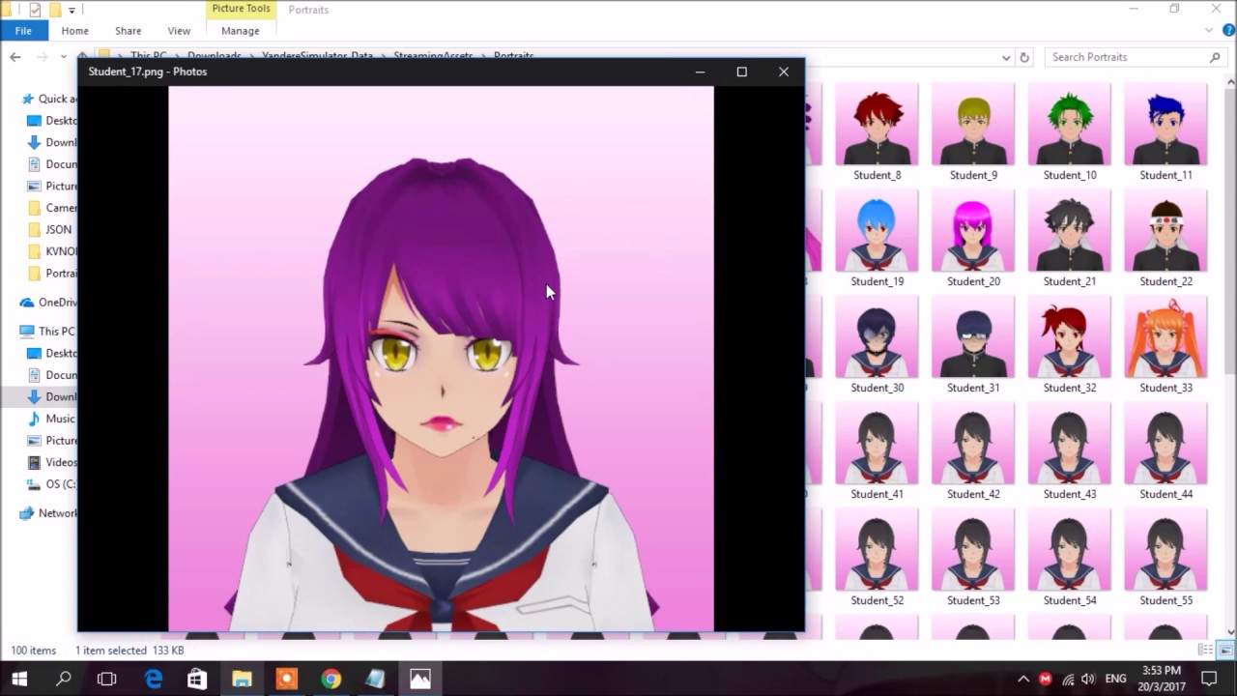
Task: Switch Explorer to details view
Action: (x=1204, y=651)
